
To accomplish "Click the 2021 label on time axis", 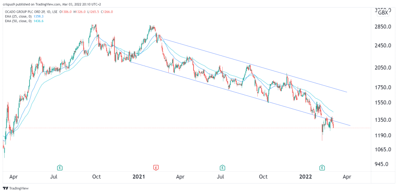I will [x=139, y=177].
